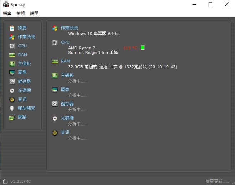This screenshot has height=185, width=235.
Task: Open the 儲存器 heading link in summary
Action: [67, 104]
